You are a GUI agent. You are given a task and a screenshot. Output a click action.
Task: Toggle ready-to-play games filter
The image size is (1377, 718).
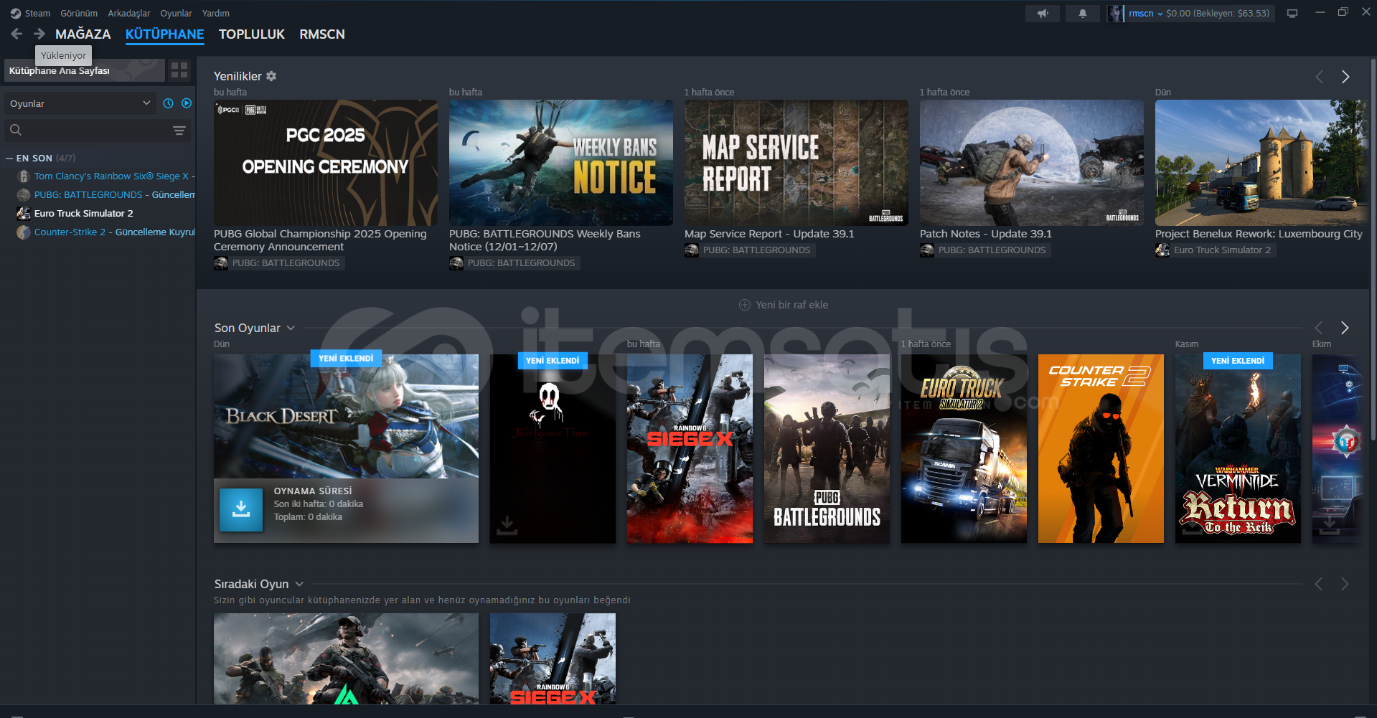click(187, 103)
